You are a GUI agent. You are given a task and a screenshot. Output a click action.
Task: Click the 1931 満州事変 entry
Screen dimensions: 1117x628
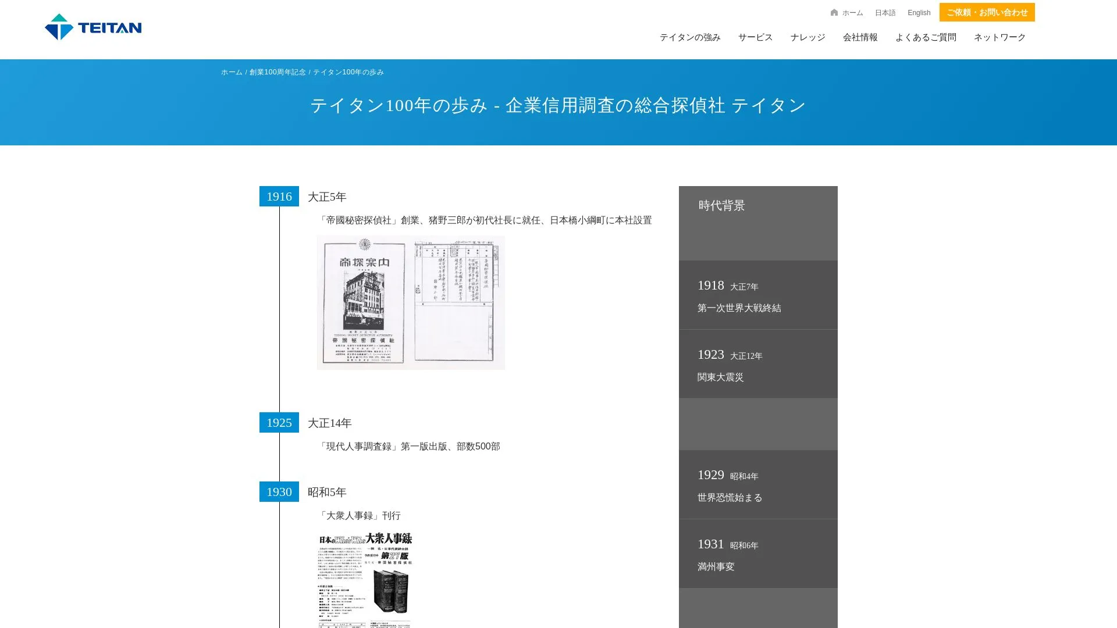tap(758, 554)
